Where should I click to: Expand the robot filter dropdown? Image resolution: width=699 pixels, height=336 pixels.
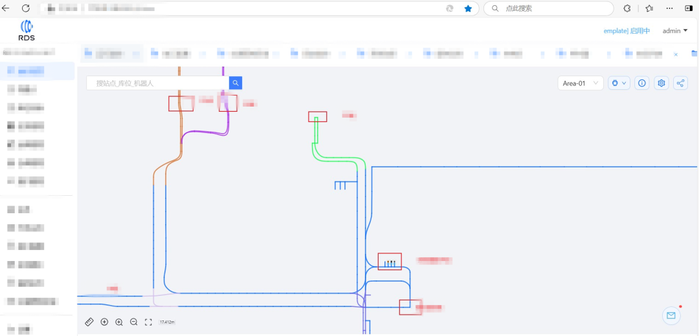(619, 83)
